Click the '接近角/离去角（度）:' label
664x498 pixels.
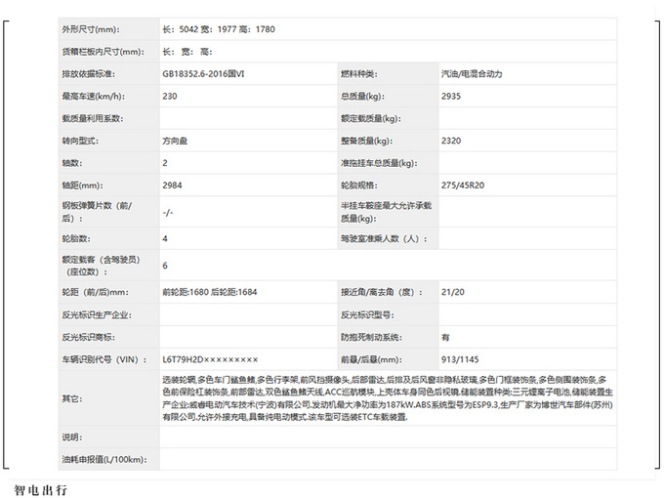tap(382, 292)
